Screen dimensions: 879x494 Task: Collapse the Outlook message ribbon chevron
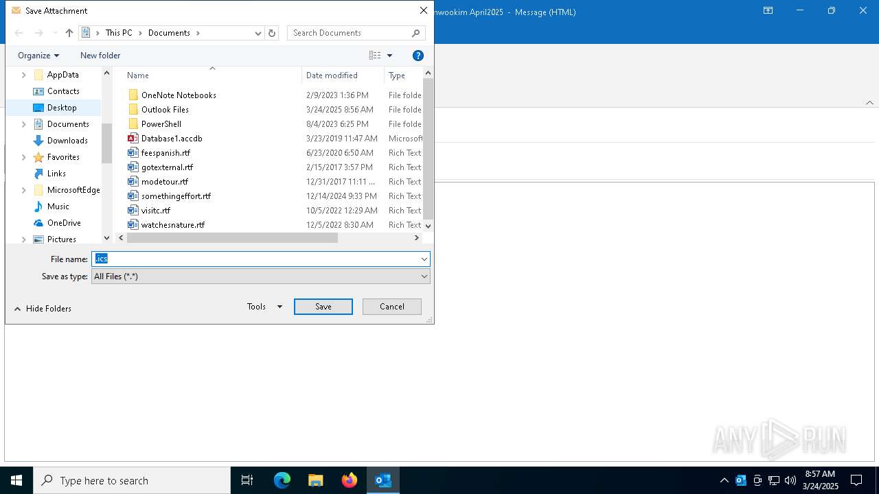point(869,102)
